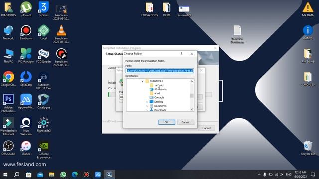Open the Autocom 2021.11 Cars shortcut
The height and width of the screenshot is (179, 319).
click(44, 81)
